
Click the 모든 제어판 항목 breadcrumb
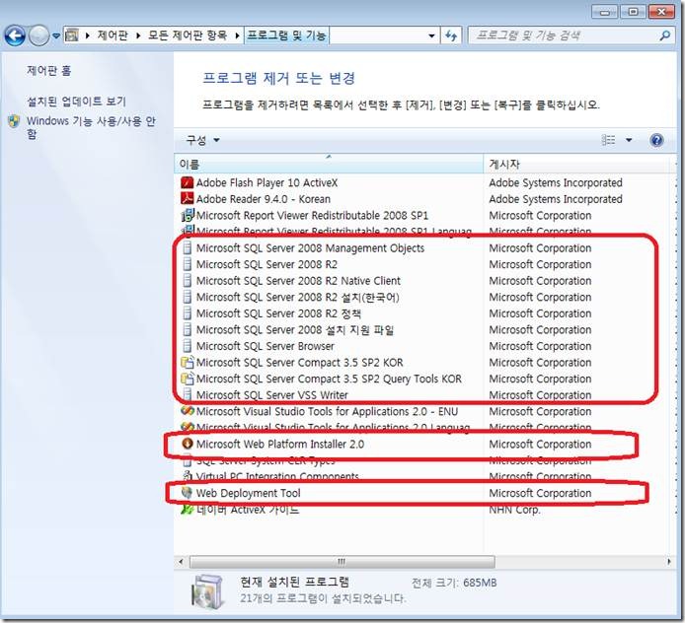(187, 35)
